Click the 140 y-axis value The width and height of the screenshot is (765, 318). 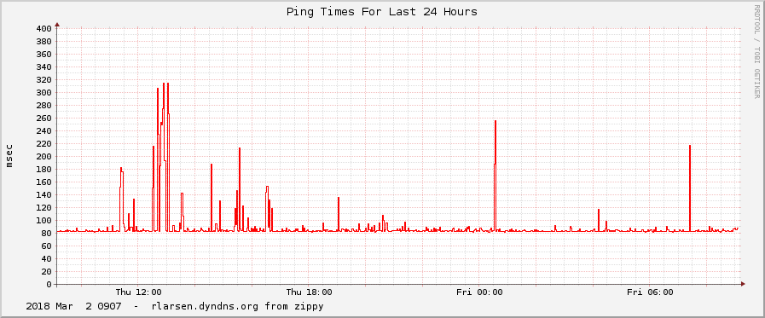click(x=43, y=195)
